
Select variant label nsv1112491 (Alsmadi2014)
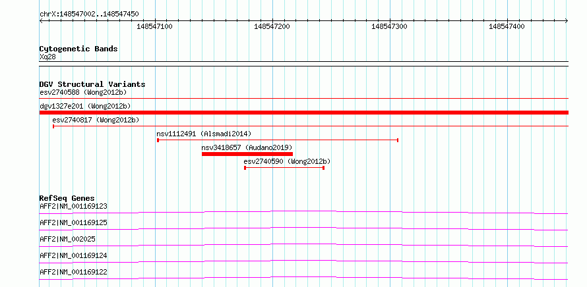pos(204,134)
